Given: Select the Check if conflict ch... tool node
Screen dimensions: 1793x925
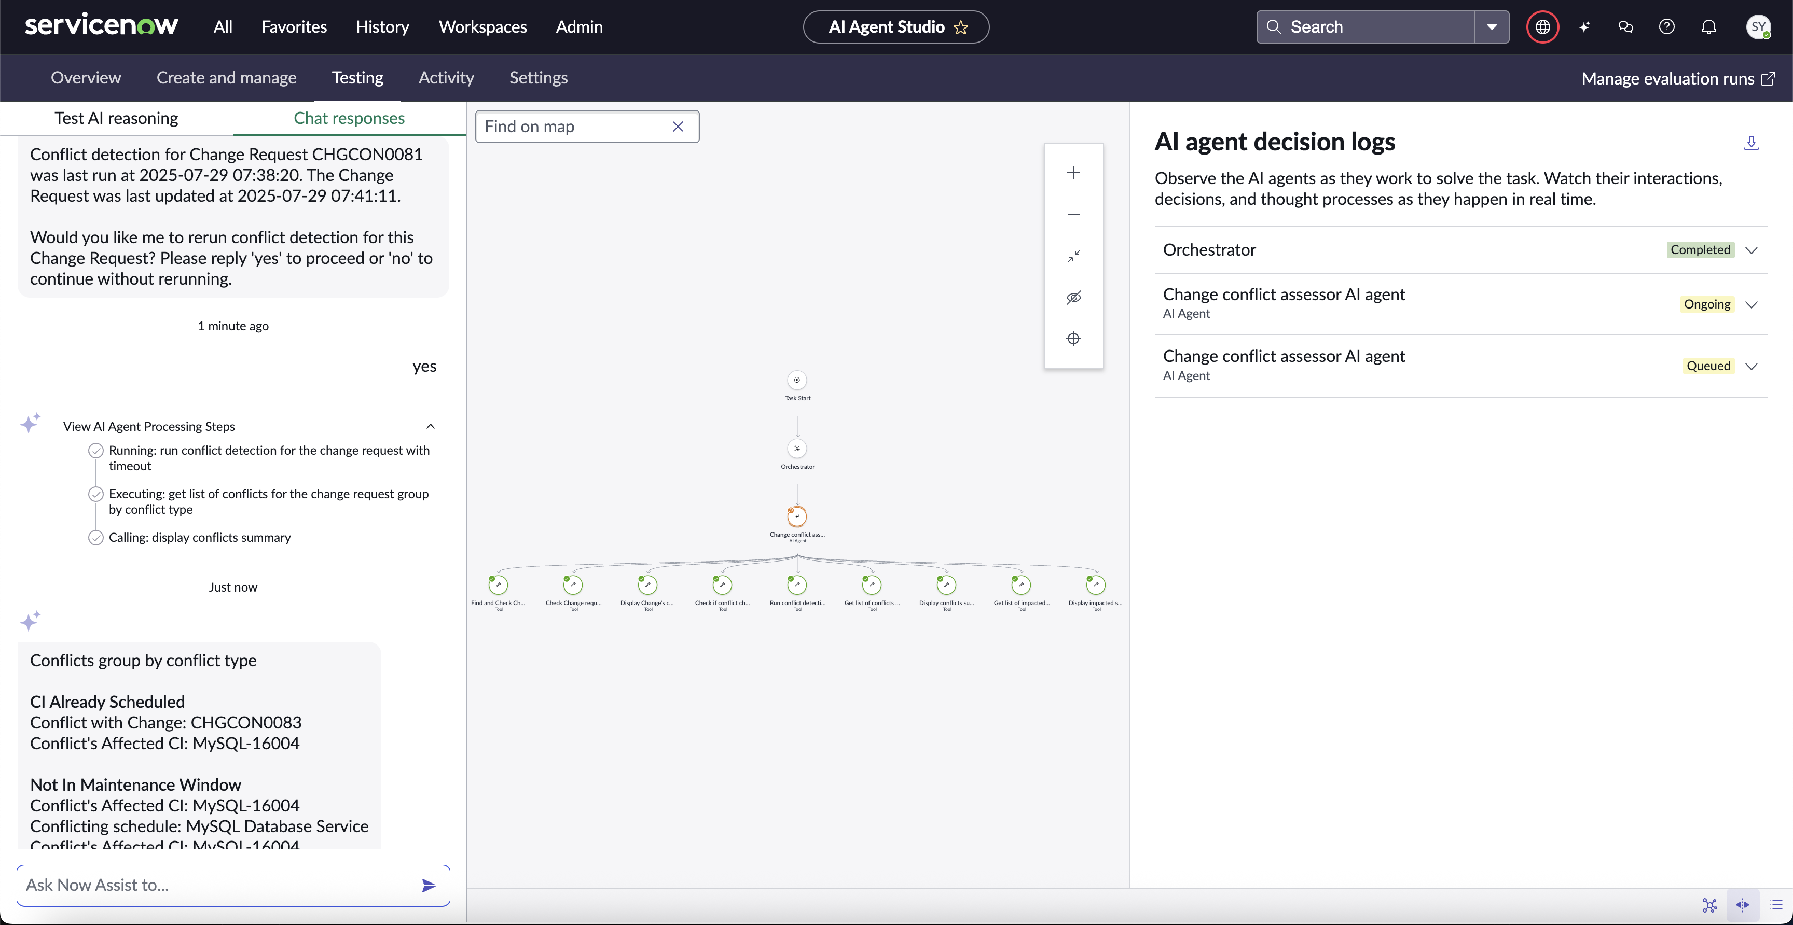Looking at the screenshot, I should [723, 585].
